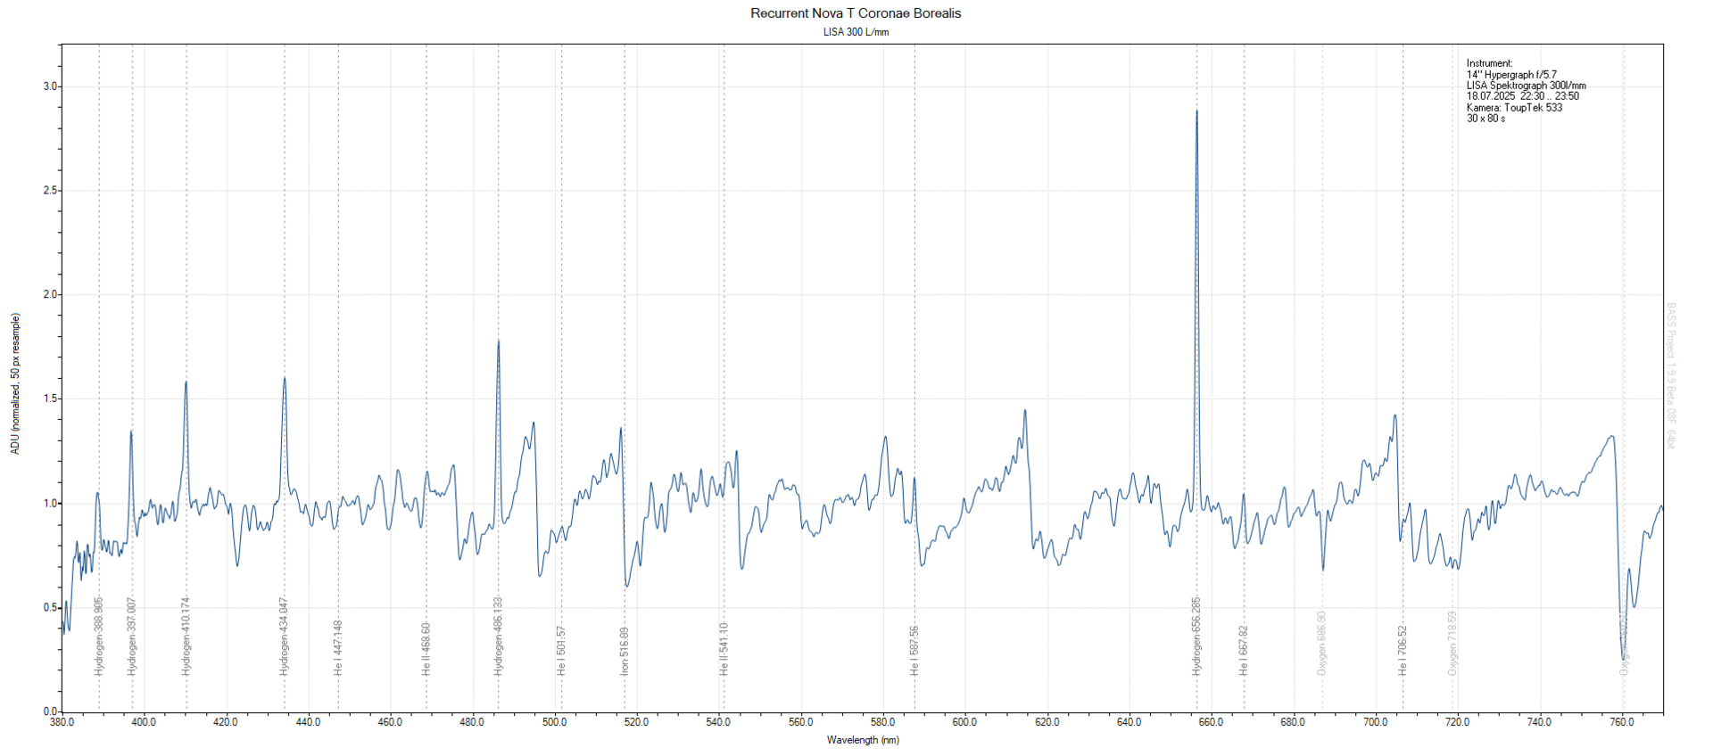Click the x-axis tick label "760.0"

(x=1621, y=722)
